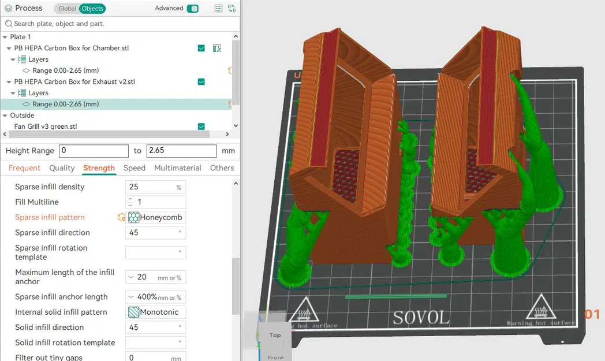
Task: Switch to the Quality tab
Action: click(x=62, y=168)
